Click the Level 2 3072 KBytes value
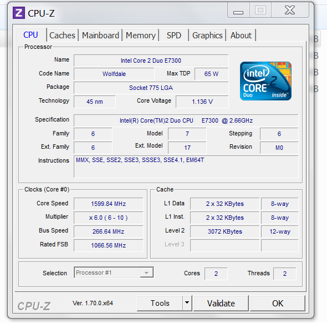This screenshot has width=327, height=323. (x=225, y=231)
